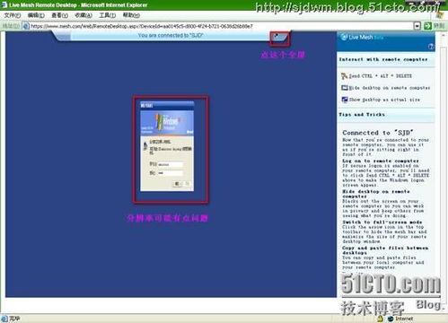The width and height of the screenshot is (448, 323).
Task: Click the page icon in the address bar
Action: tap(26, 26)
